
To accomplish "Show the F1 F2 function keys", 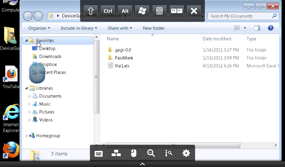I will [176, 11].
